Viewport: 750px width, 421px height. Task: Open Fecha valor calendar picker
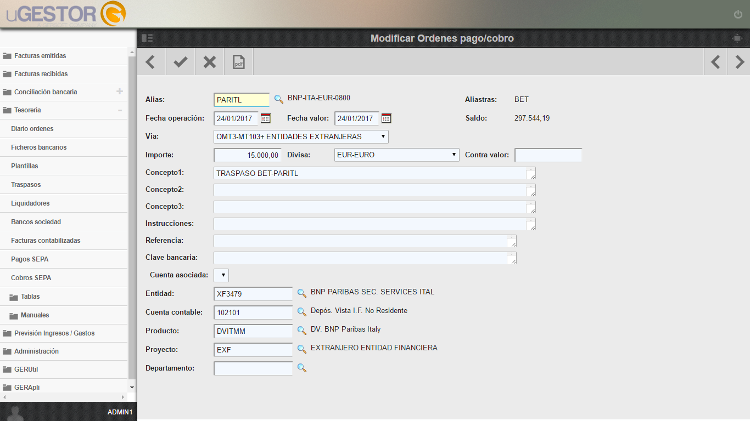[387, 118]
